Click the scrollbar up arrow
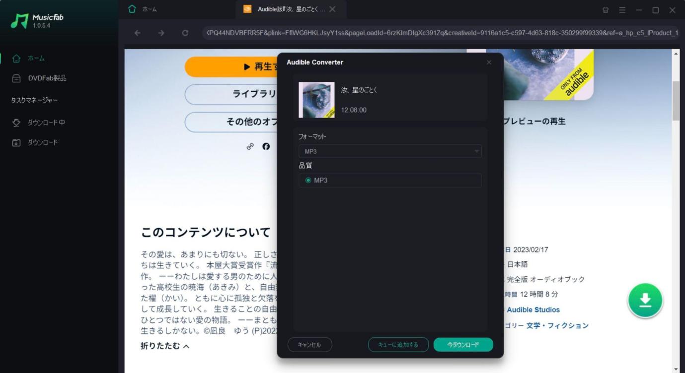The height and width of the screenshot is (373, 685). [x=676, y=53]
